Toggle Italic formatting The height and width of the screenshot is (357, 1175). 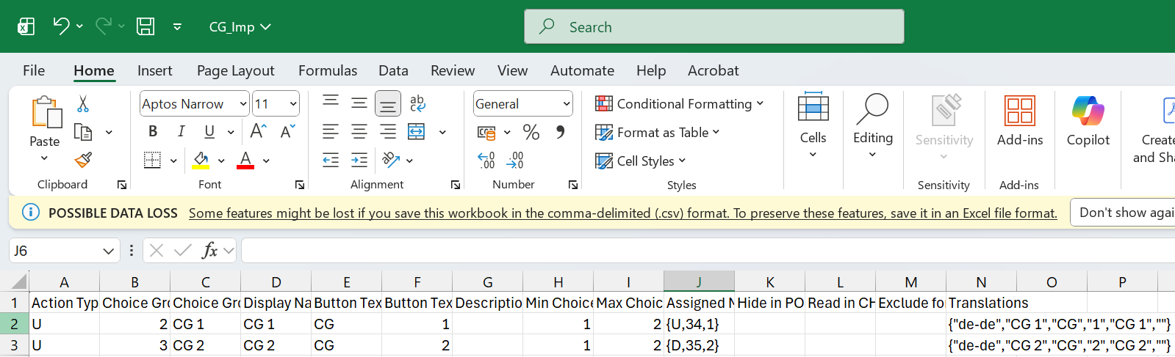pyautogui.click(x=181, y=132)
